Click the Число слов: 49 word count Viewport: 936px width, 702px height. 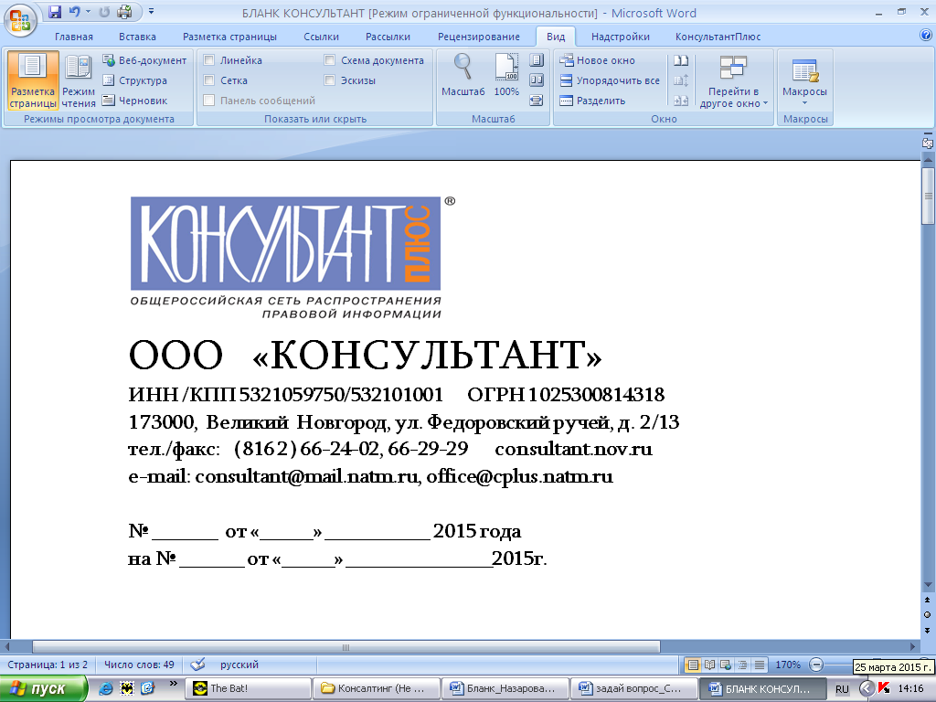[139, 665]
